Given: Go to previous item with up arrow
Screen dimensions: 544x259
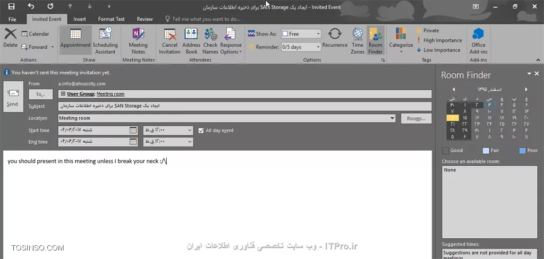Looking at the screenshot, I should 70,6.
